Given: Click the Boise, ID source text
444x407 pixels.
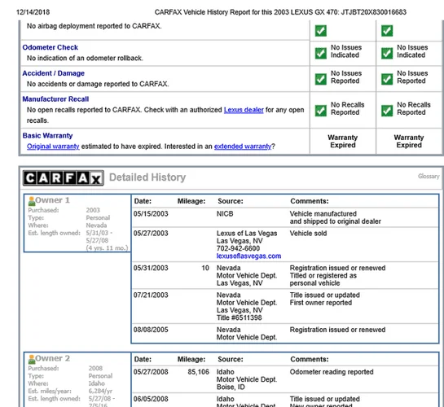Looking at the screenshot, I should 231,387.
